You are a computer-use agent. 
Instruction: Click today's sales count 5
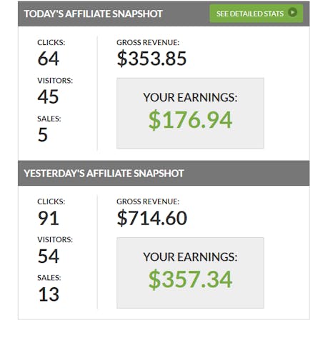pos(43,135)
